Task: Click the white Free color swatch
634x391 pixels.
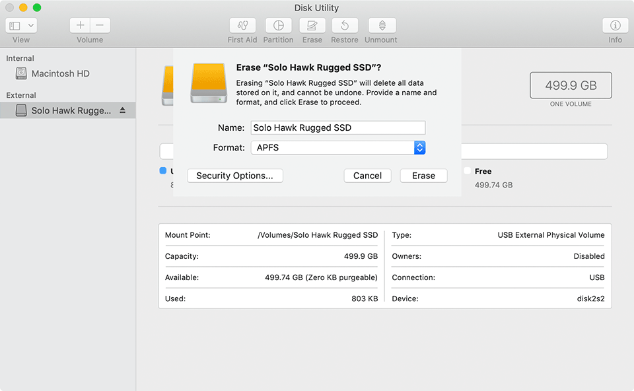Action: point(468,170)
